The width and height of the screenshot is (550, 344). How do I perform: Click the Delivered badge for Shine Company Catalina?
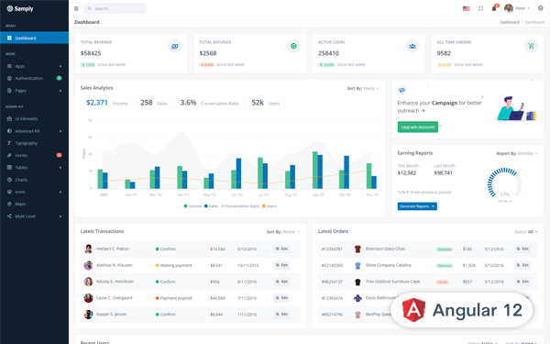tap(444, 266)
